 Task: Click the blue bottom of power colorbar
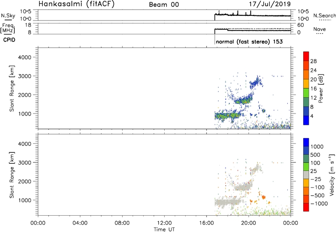point(306,120)
